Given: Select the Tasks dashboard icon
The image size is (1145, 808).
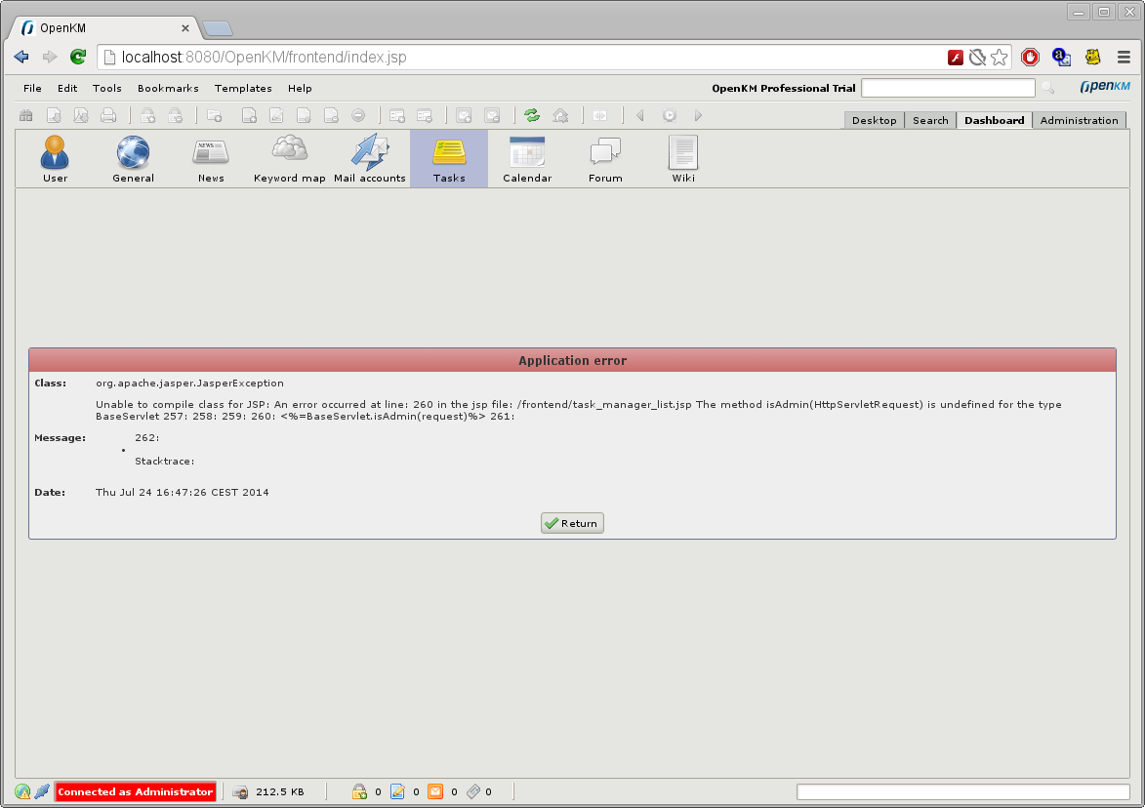Looking at the screenshot, I should pyautogui.click(x=448, y=157).
